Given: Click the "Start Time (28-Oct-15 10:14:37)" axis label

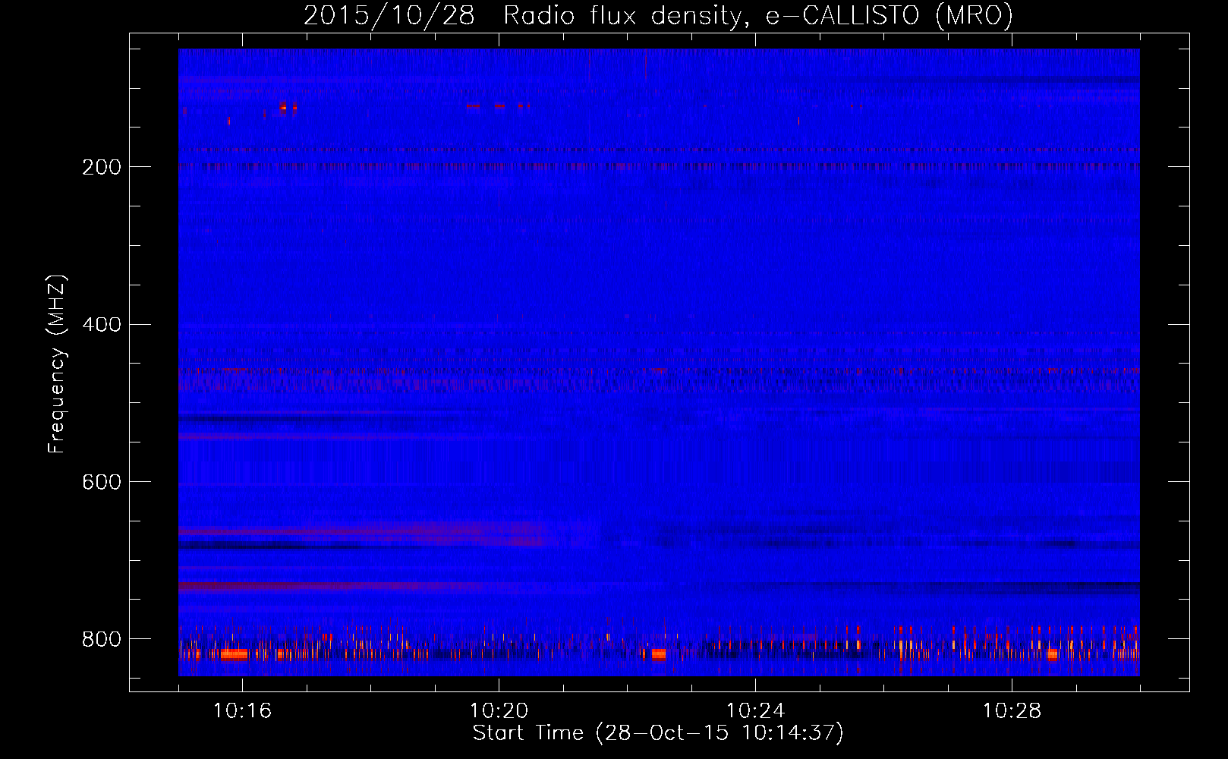Looking at the screenshot, I should 658,733.
